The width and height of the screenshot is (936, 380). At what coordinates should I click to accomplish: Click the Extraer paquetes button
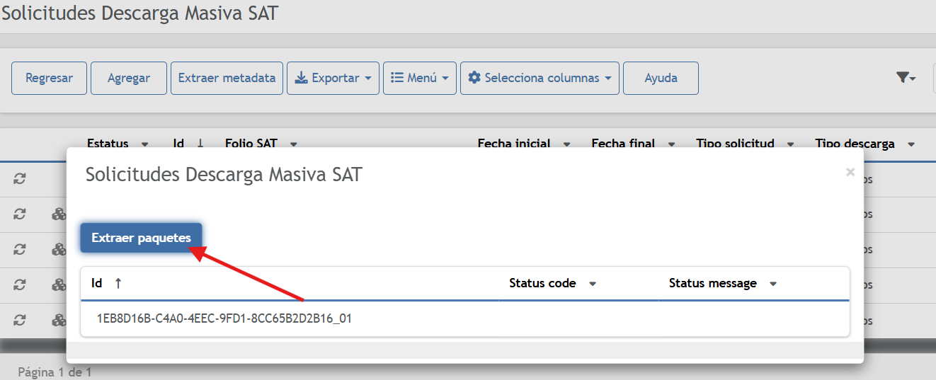pos(141,238)
